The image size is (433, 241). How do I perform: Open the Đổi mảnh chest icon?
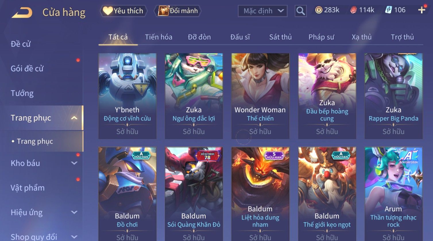point(164,11)
